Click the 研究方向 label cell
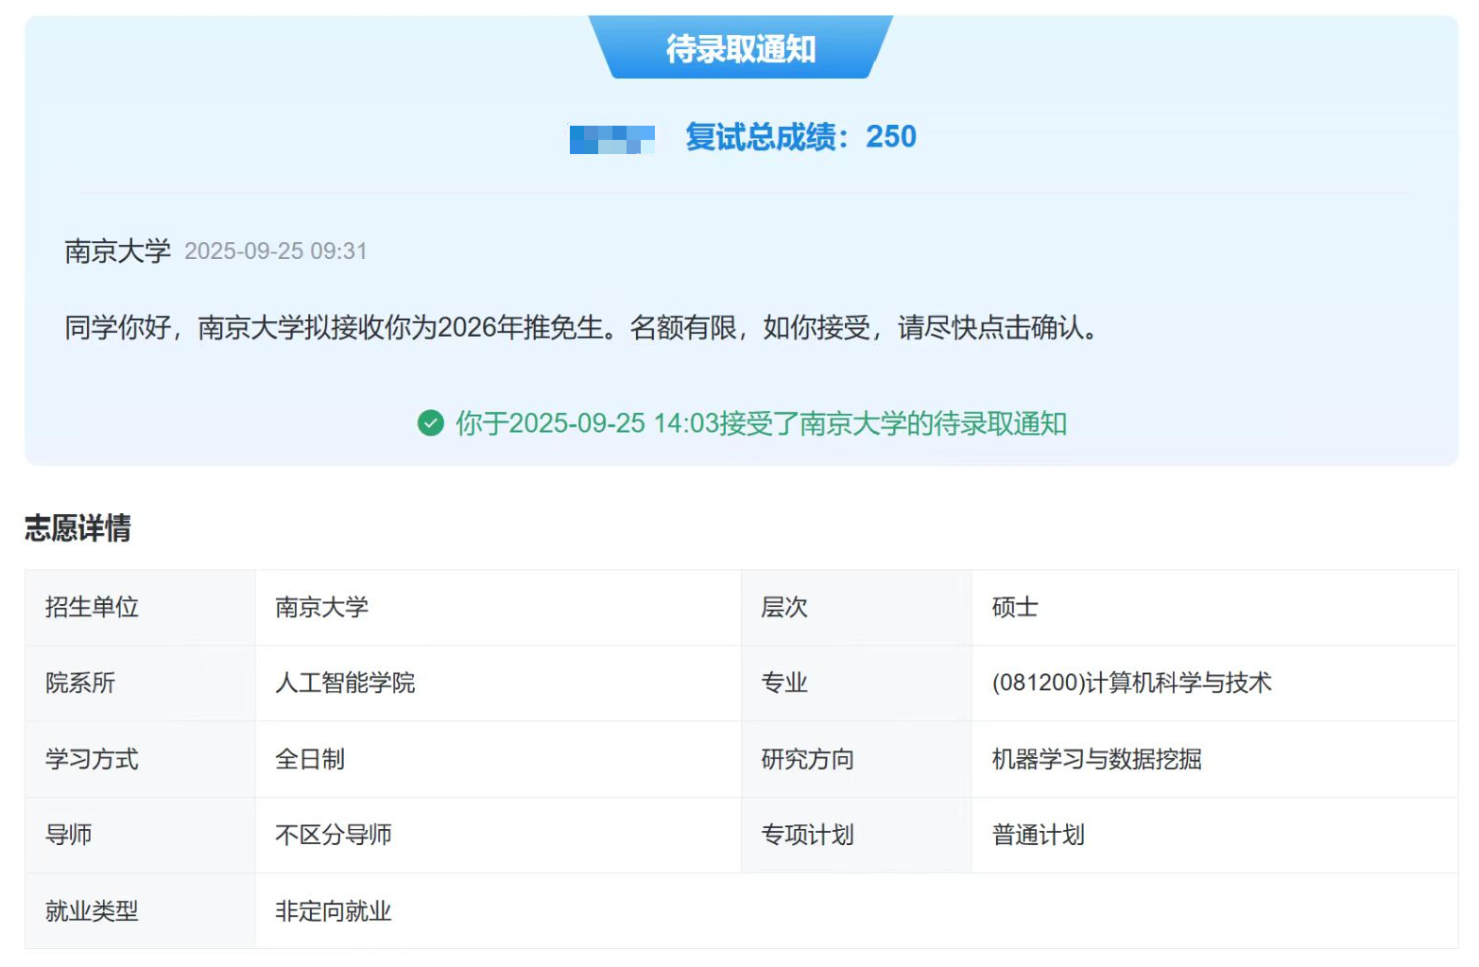Viewport: 1479px width, 967px height. (x=807, y=759)
